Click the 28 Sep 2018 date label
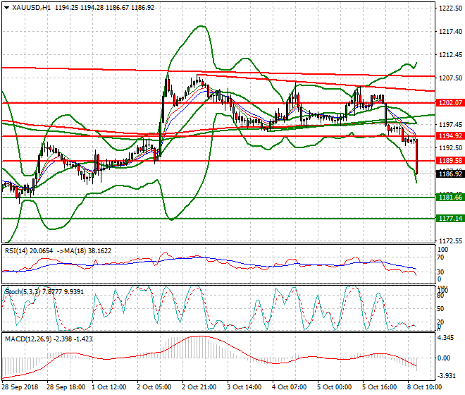The height and width of the screenshot is (395, 465). pyautogui.click(x=20, y=387)
